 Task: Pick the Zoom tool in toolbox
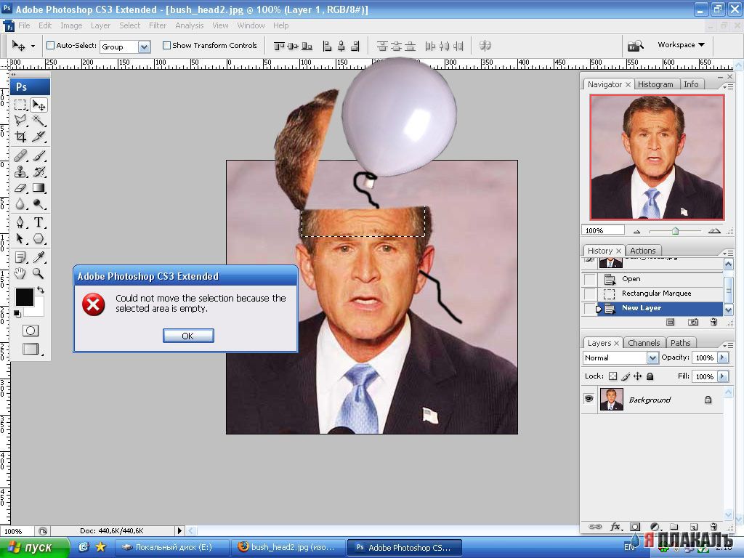(x=39, y=273)
